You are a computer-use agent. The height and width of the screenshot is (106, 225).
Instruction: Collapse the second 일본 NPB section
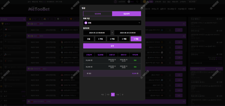[184, 36]
